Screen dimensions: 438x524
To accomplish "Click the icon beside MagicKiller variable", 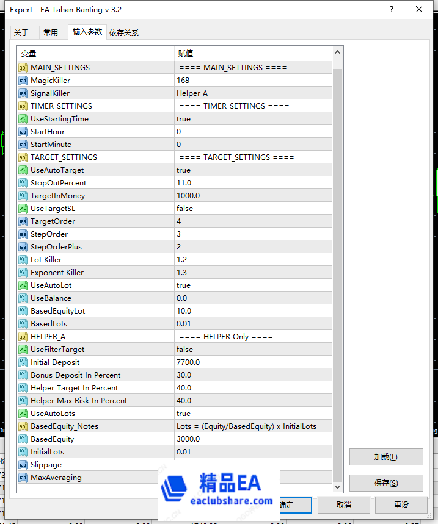I will 23,81.
